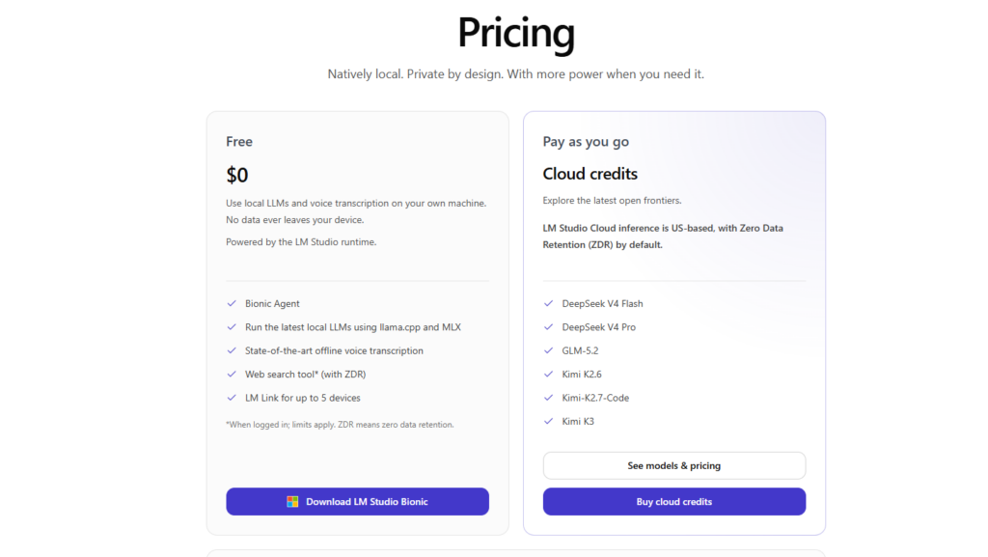Click the llama.cpp and MLX feature line
Viewport: 988px width, 557px height.
pyautogui.click(x=353, y=327)
